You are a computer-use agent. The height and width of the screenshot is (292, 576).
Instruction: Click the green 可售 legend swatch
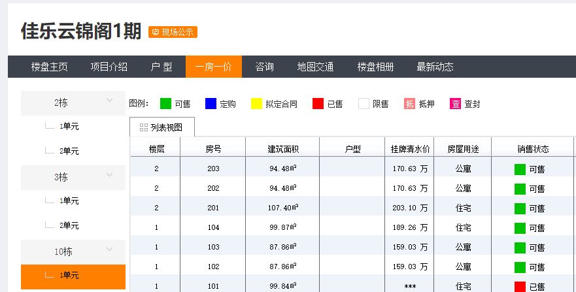click(x=165, y=104)
